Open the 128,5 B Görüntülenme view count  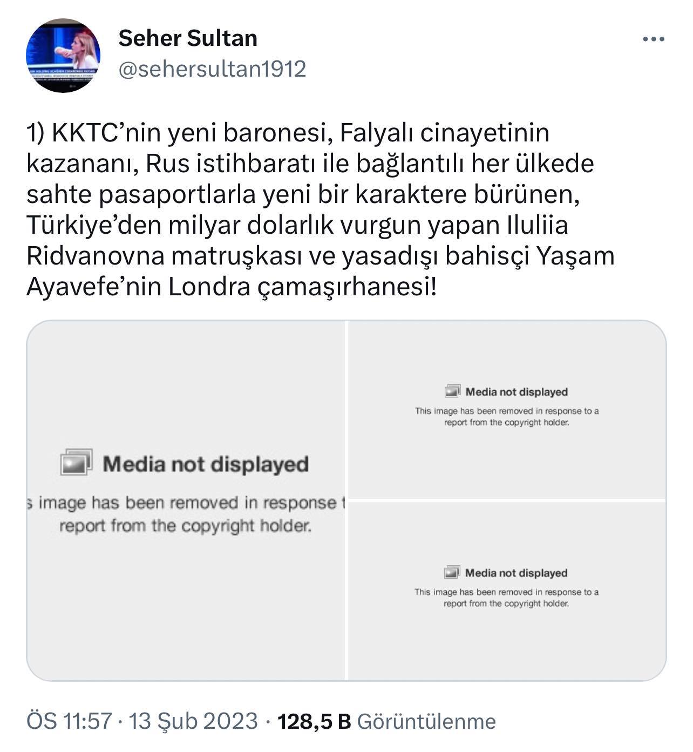tap(386, 721)
